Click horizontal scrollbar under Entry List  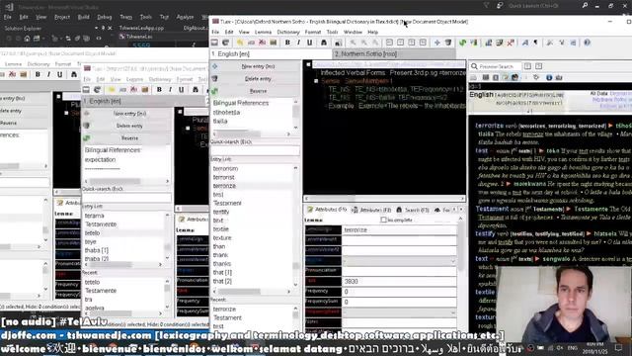click(252, 291)
